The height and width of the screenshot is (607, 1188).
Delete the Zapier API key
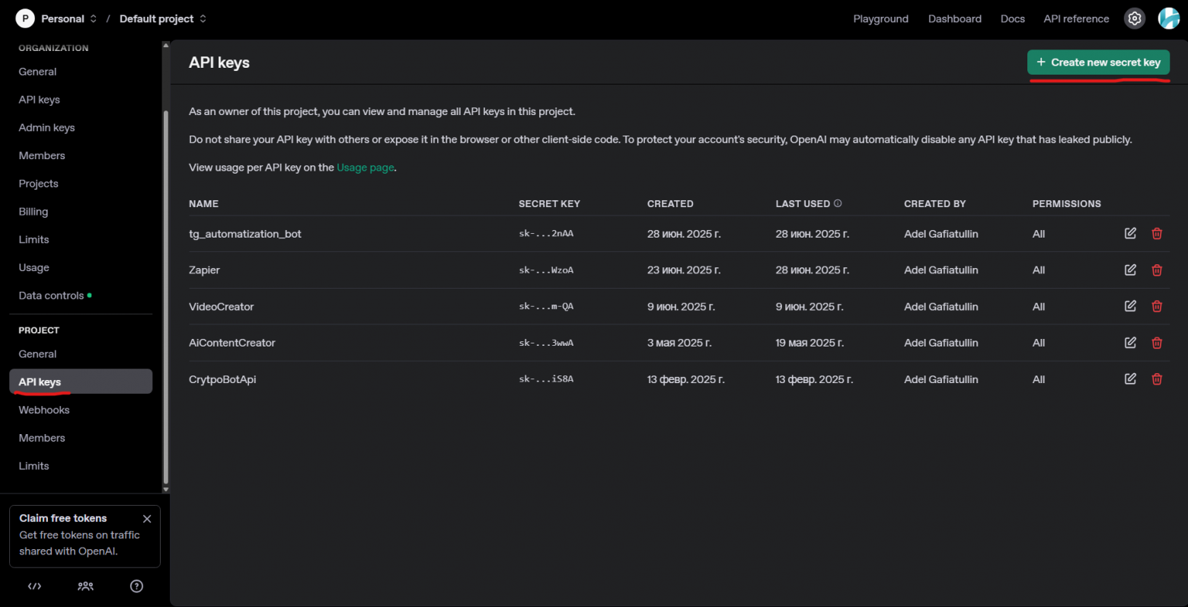click(x=1157, y=270)
